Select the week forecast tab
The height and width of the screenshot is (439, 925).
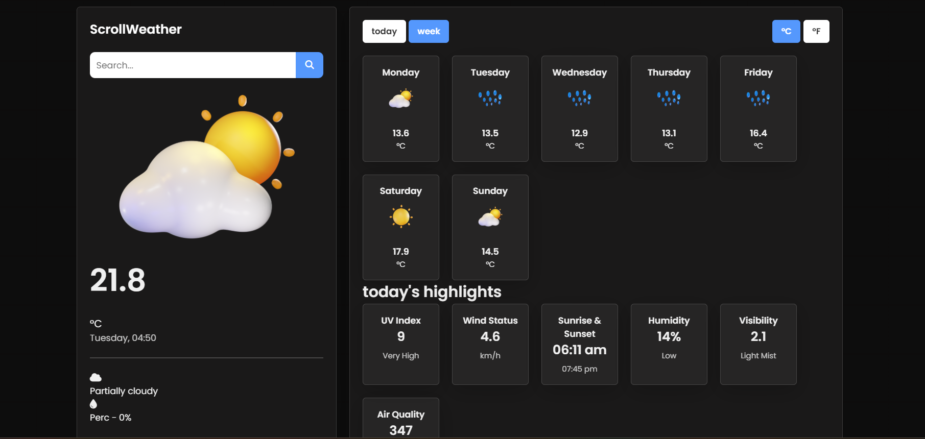click(429, 31)
